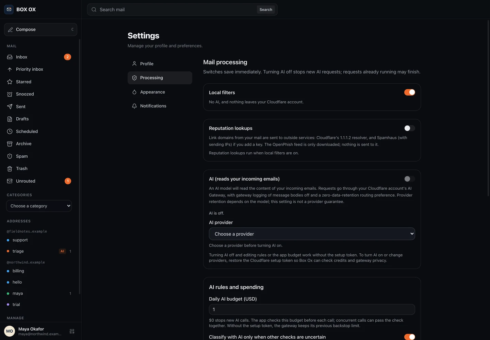Focus the Search mail input field
This screenshot has width=490, height=340.
coord(177,10)
